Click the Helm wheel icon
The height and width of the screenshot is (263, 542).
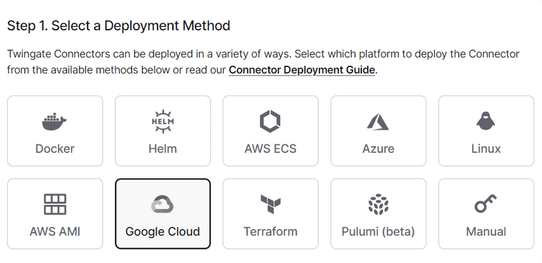[163, 121]
